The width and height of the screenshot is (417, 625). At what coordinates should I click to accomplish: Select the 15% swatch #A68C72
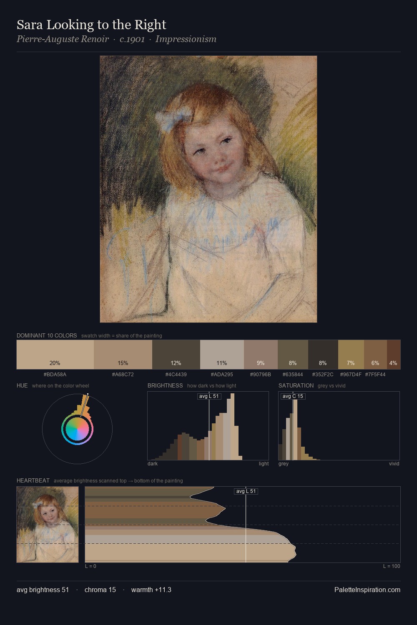pos(123,355)
